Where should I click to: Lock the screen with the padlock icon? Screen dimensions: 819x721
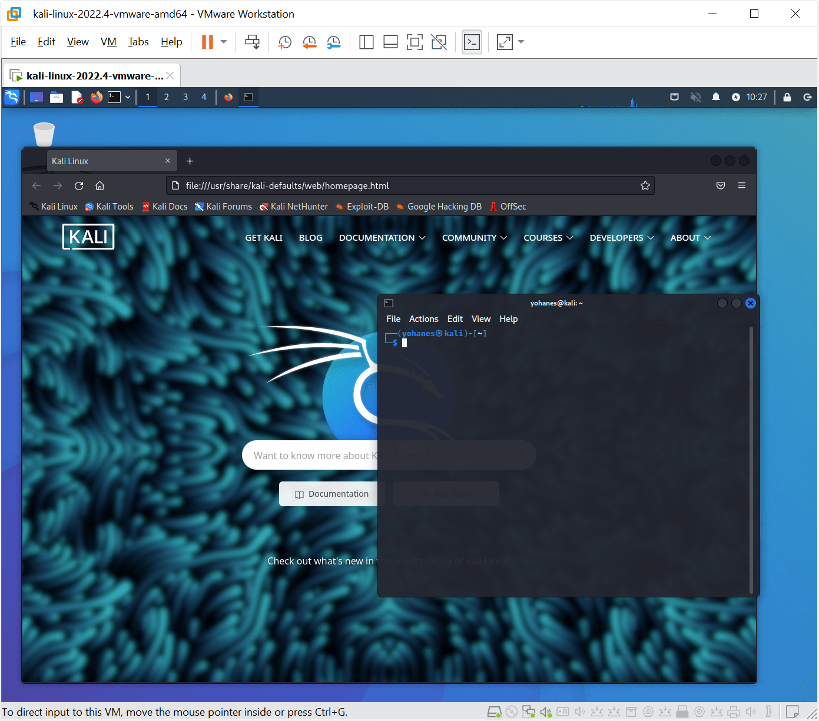point(787,97)
